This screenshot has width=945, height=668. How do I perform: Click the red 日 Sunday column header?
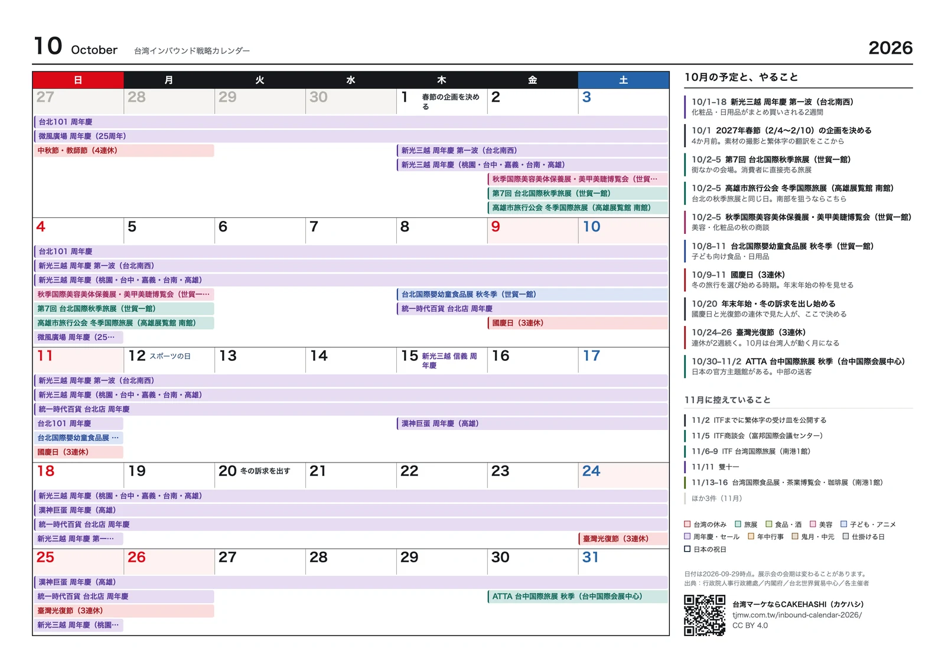coord(78,80)
